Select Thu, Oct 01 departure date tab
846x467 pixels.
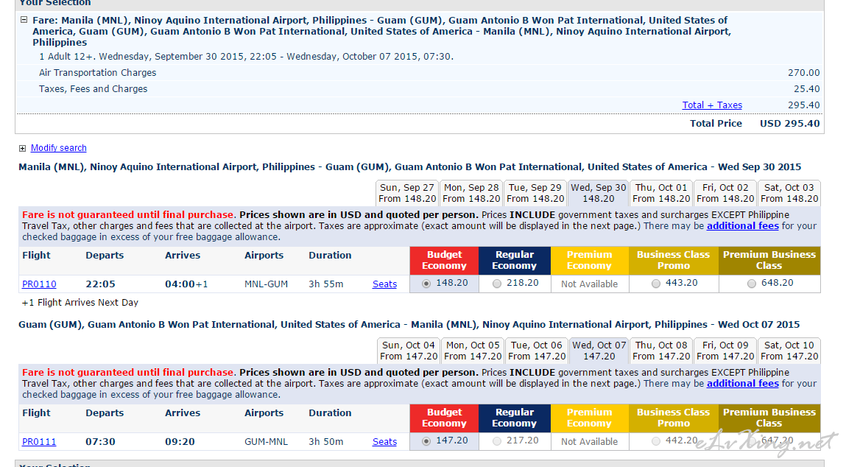(660, 193)
